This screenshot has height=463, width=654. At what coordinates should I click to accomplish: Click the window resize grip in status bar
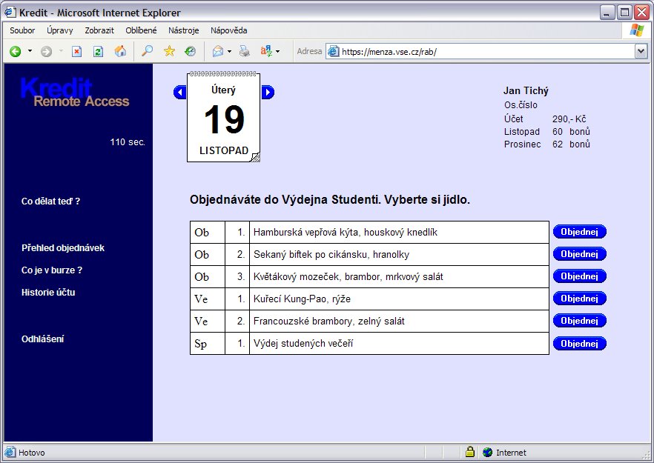click(x=646, y=454)
